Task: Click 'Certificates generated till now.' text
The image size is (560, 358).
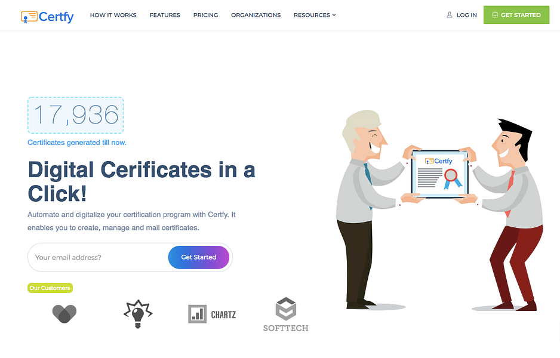Action: pos(77,143)
